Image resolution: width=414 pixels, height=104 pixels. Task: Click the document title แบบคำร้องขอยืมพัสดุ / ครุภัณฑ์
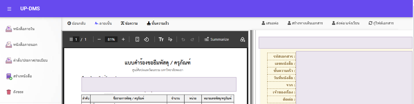click(157, 62)
